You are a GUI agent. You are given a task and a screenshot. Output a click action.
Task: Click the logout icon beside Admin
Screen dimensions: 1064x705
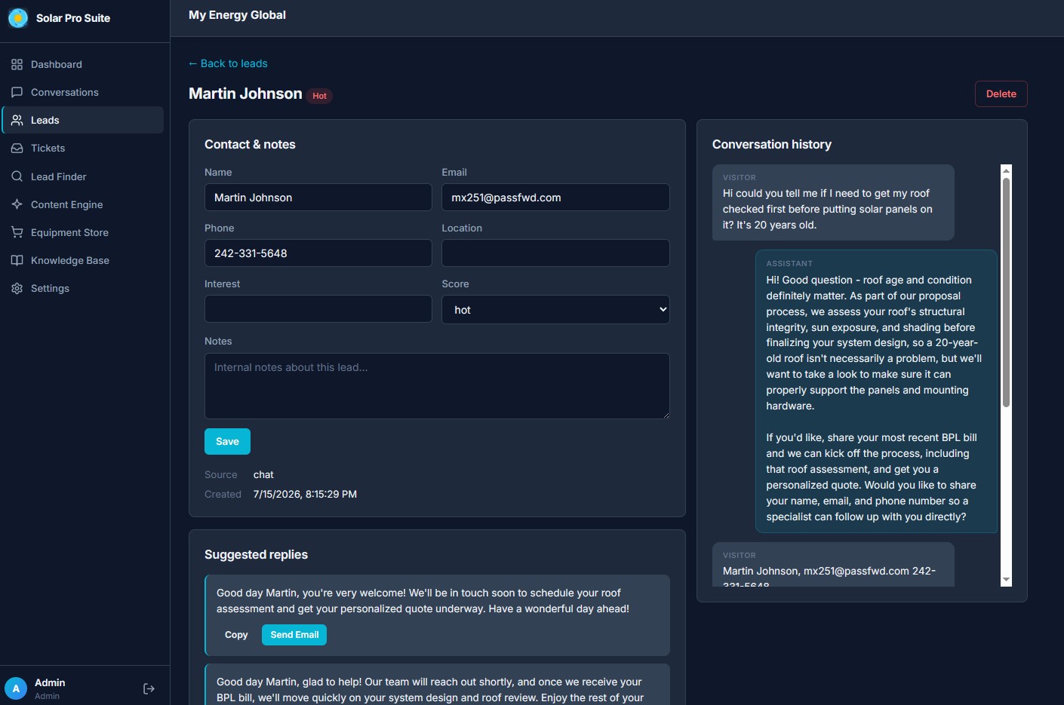(149, 688)
